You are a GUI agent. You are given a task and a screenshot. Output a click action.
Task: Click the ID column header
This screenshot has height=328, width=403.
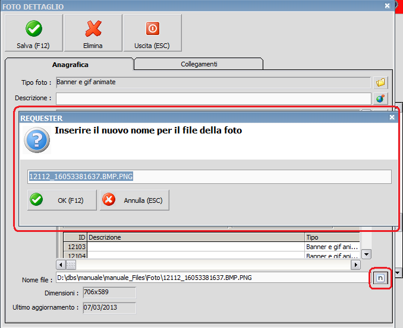(x=75, y=237)
